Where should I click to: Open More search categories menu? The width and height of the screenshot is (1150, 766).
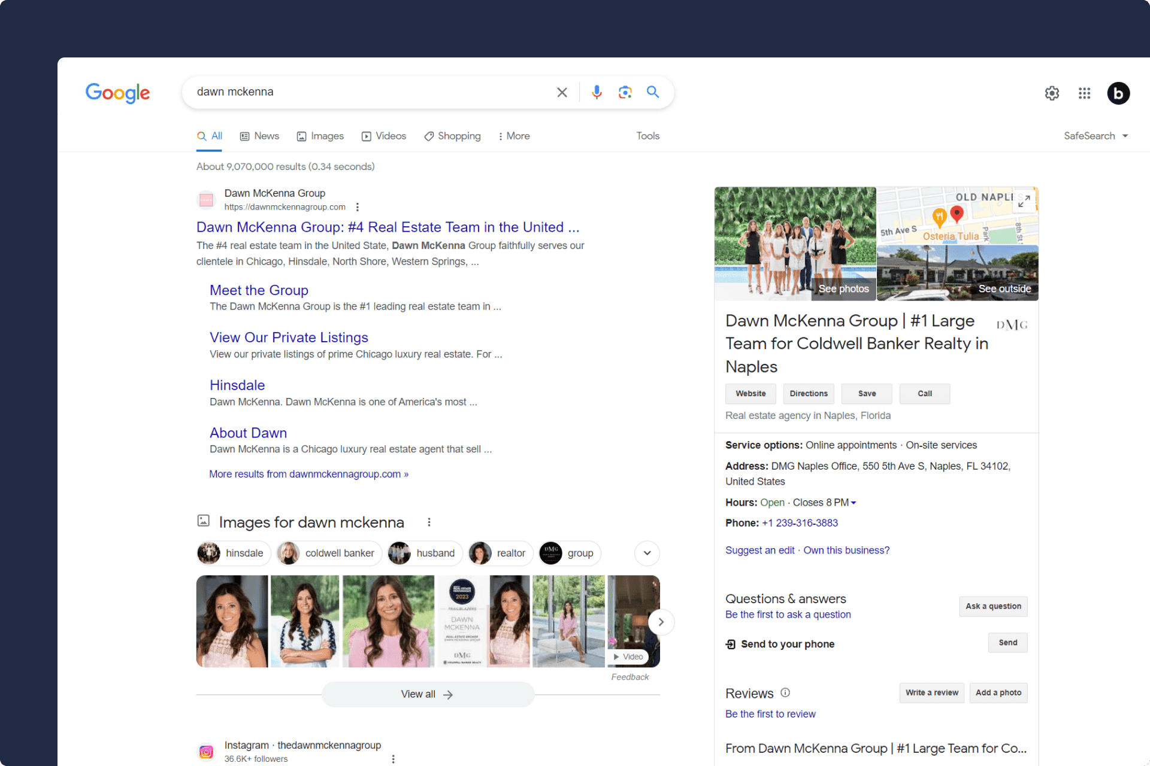[513, 136]
